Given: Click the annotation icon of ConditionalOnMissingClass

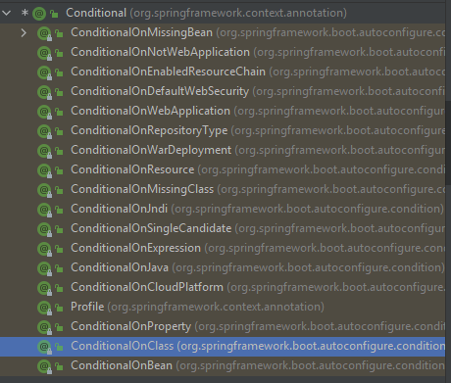Looking at the screenshot, I should [x=44, y=190].
